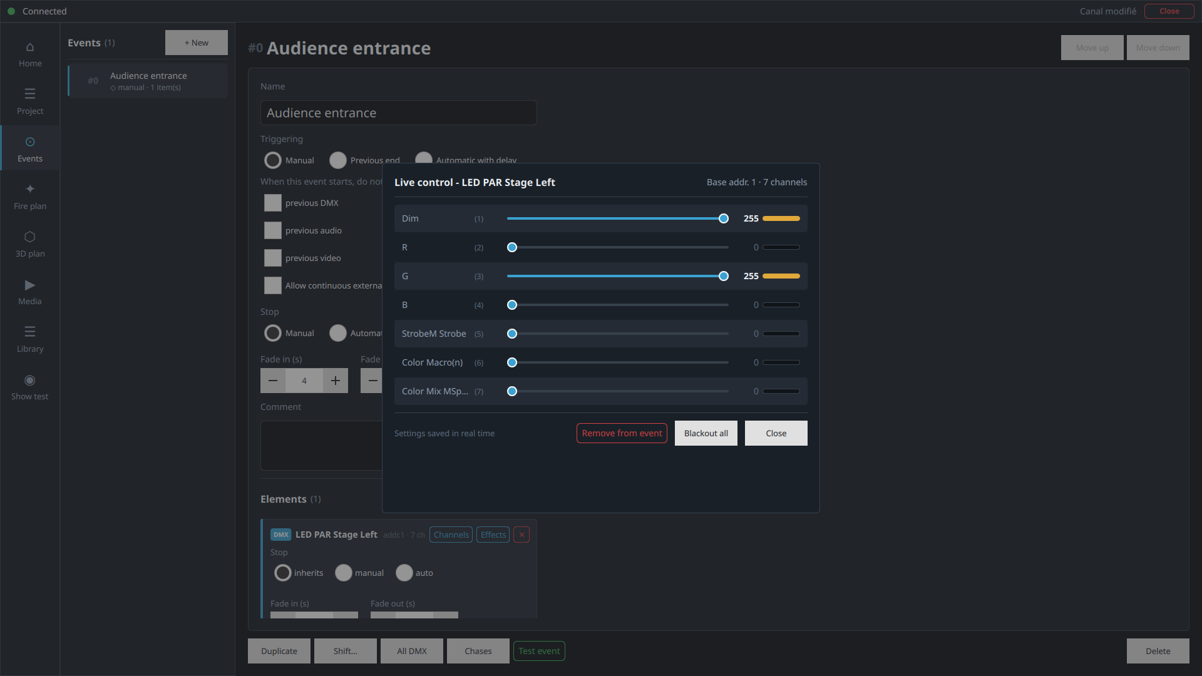Click the Comment text area
The image size is (1202, 676).
pos(321,446)
